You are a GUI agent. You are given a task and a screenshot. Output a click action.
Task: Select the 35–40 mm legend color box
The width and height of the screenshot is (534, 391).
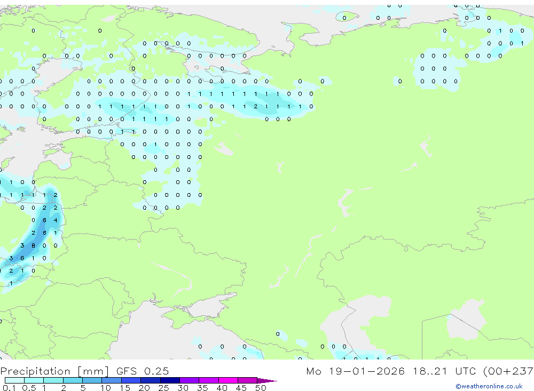tap(209, 380)
